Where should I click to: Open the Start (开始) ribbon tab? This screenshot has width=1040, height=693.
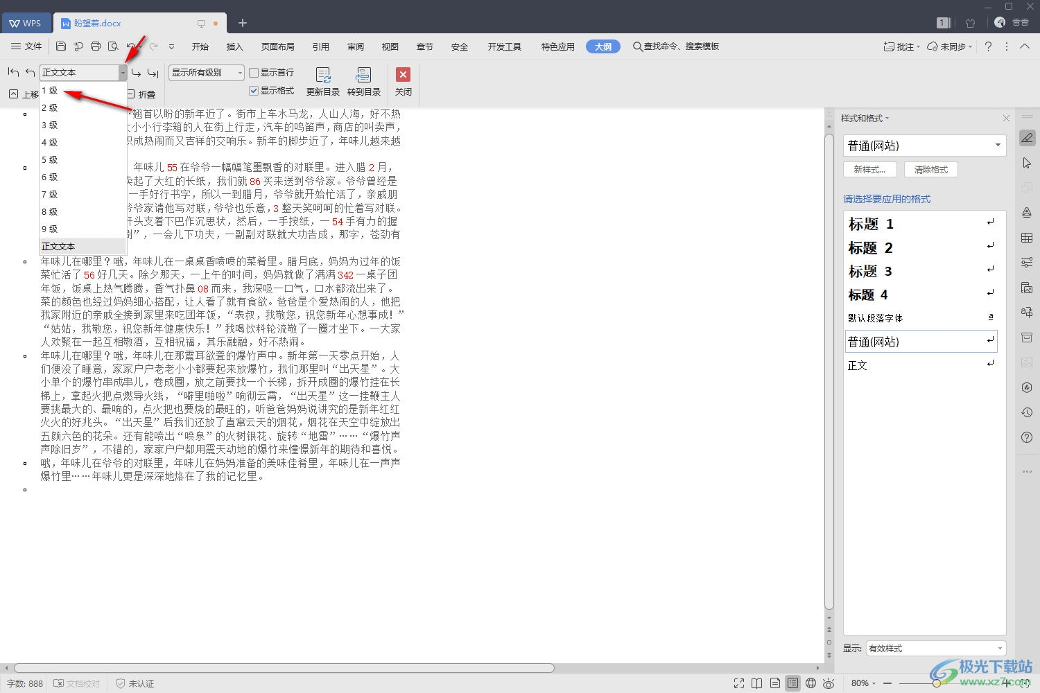point(200,46)
